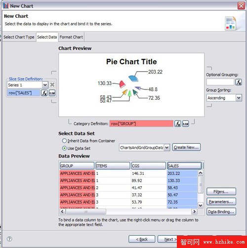Click the vertical scrollbar thumb in Data Preview
Image resolution: width=247 pixels, height=248 pixels.
(x=200, y=185)
